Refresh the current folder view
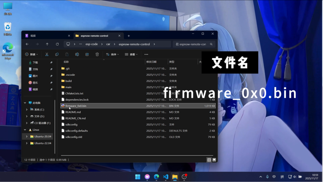Viewport: 323px width, 182px height. point(57,44)
